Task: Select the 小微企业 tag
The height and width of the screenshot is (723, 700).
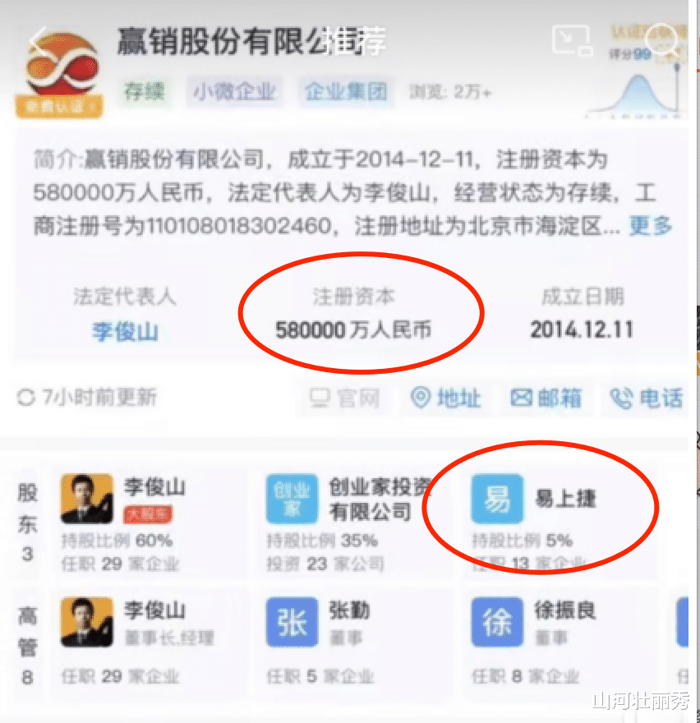Action: coord(234,91)
